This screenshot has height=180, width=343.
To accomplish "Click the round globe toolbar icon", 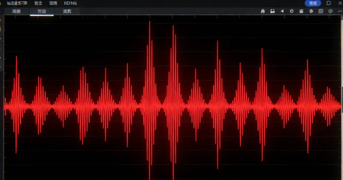I will (330, 12).
